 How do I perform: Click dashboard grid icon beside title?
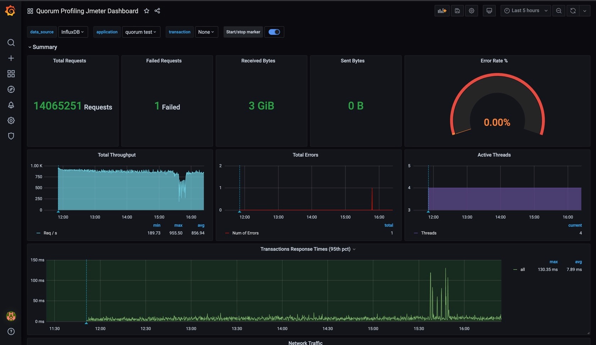(x=30, y=11)
